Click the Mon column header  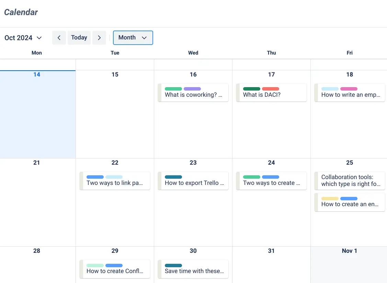pyautogui.click(x=36, y=53)
